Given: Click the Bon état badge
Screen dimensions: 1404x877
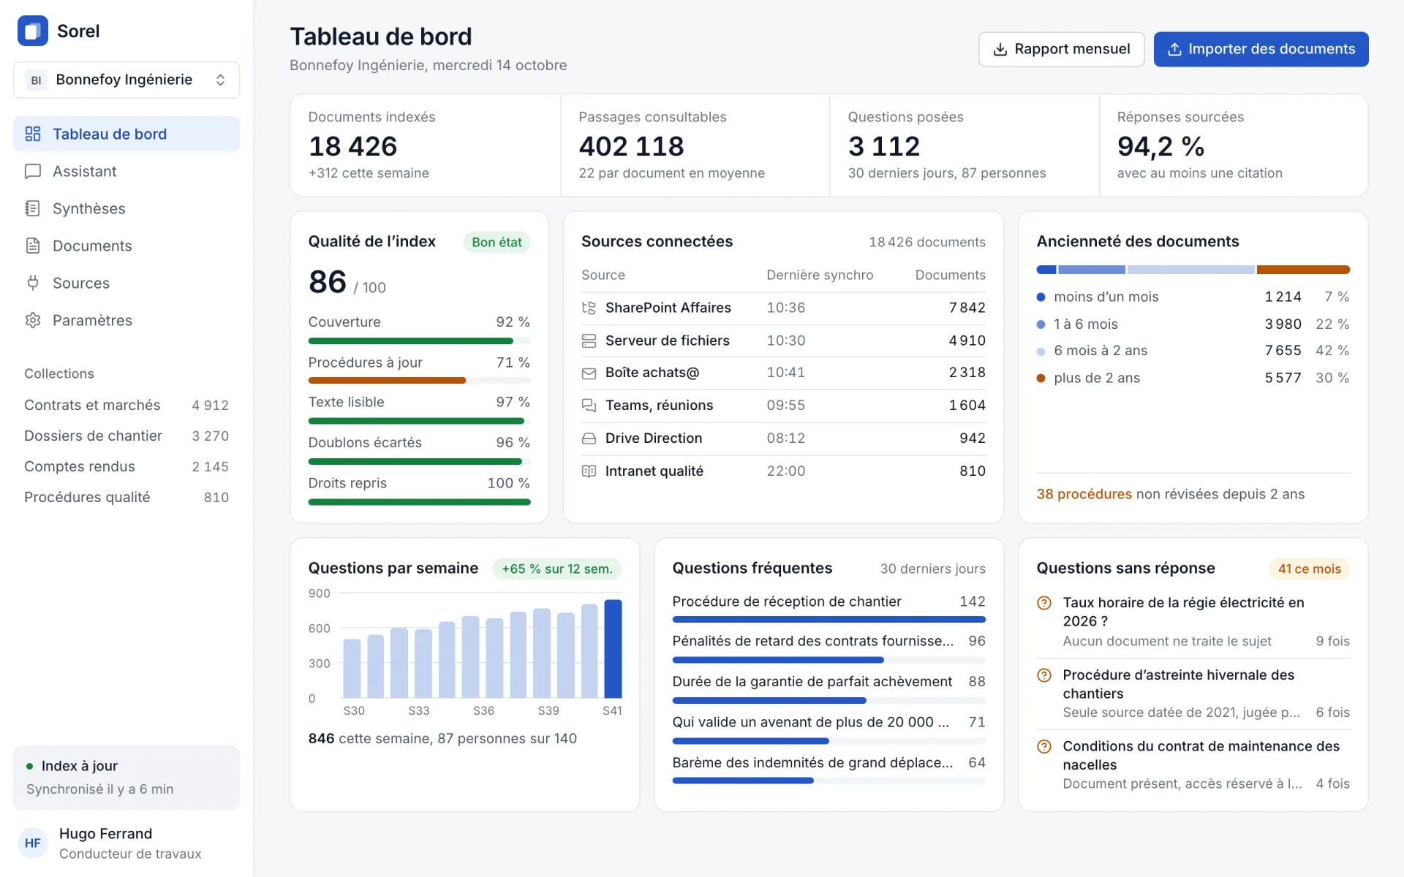Looking at the screenshot, I should point(497,242).
